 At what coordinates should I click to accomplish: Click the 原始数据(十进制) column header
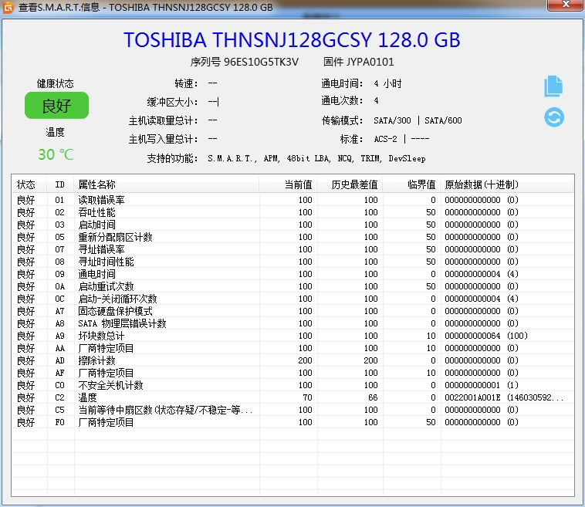pos(507,184)
